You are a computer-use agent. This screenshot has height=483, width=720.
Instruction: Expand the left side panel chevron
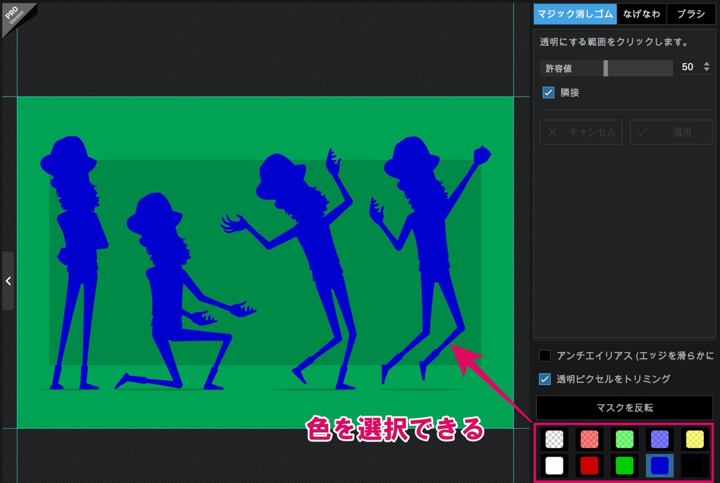8,281
